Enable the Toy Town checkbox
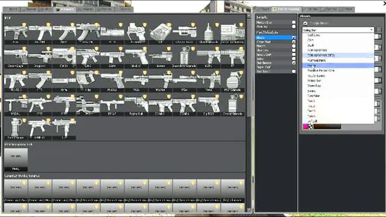Image resolution: width=386 pixels, height=217 pixels. (294, 71)
